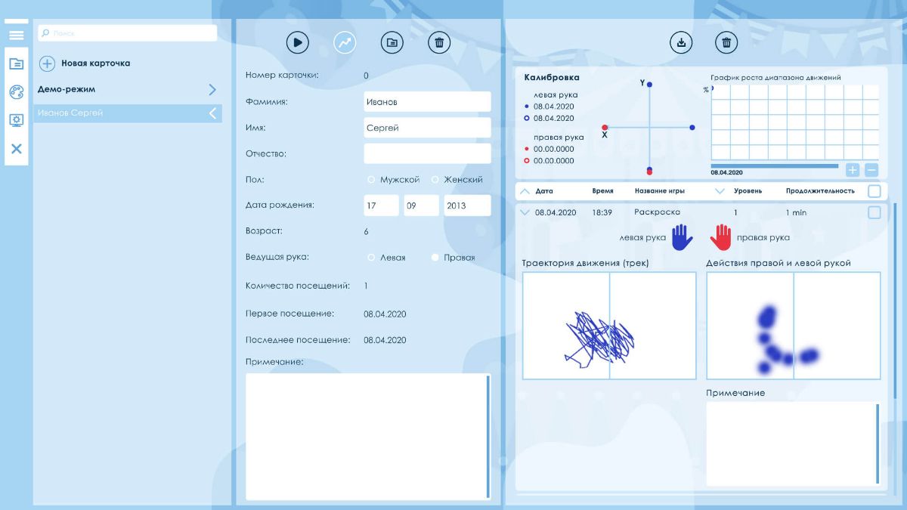The image size is (907, 510).
Task: Click the Продолжительность column header
Action: click(820, 191)
